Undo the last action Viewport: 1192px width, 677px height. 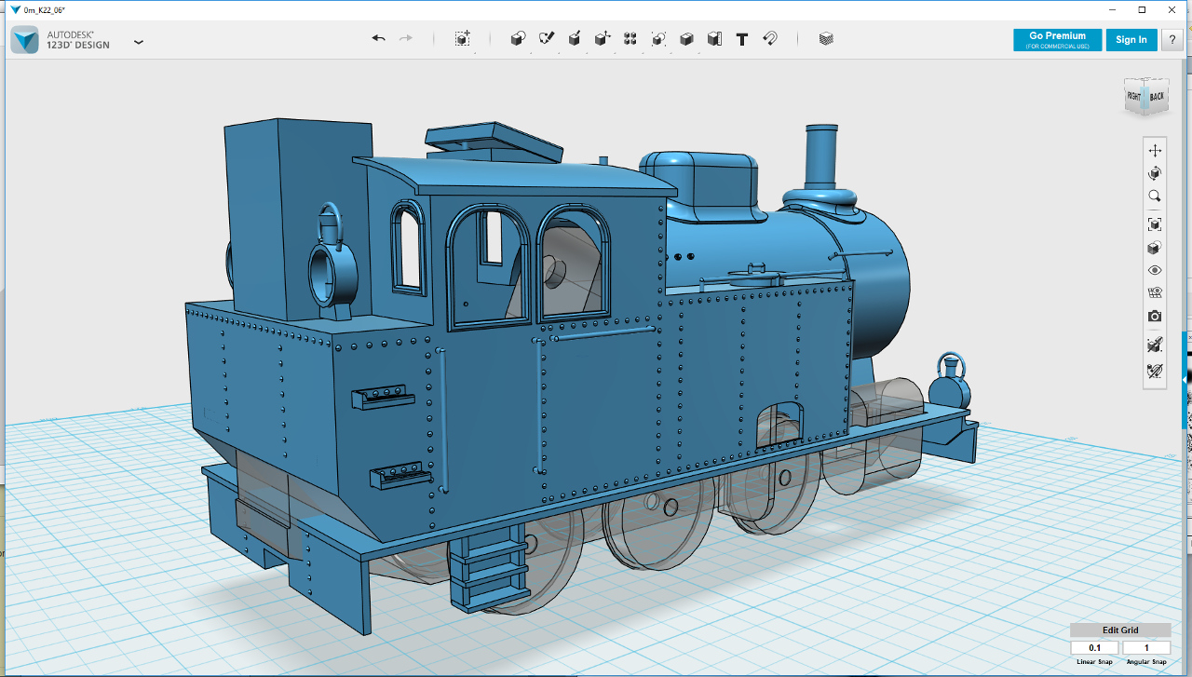[x=379, y=38]
